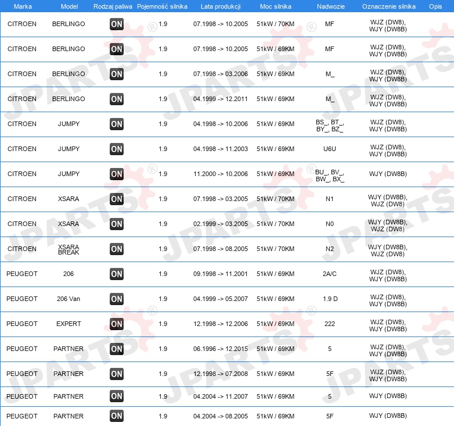Select date range 04.1998 -> 11.2003

tap(221, 149)
